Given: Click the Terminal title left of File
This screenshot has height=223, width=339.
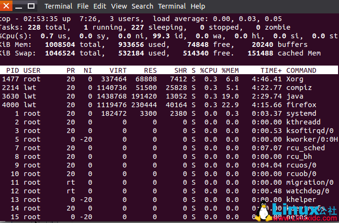Looking at the screenshot, I should coord(58,6).
